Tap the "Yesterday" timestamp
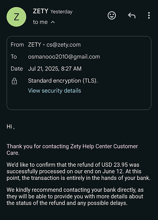This screenshot has height=220, width=158. [x=61, y=12]
